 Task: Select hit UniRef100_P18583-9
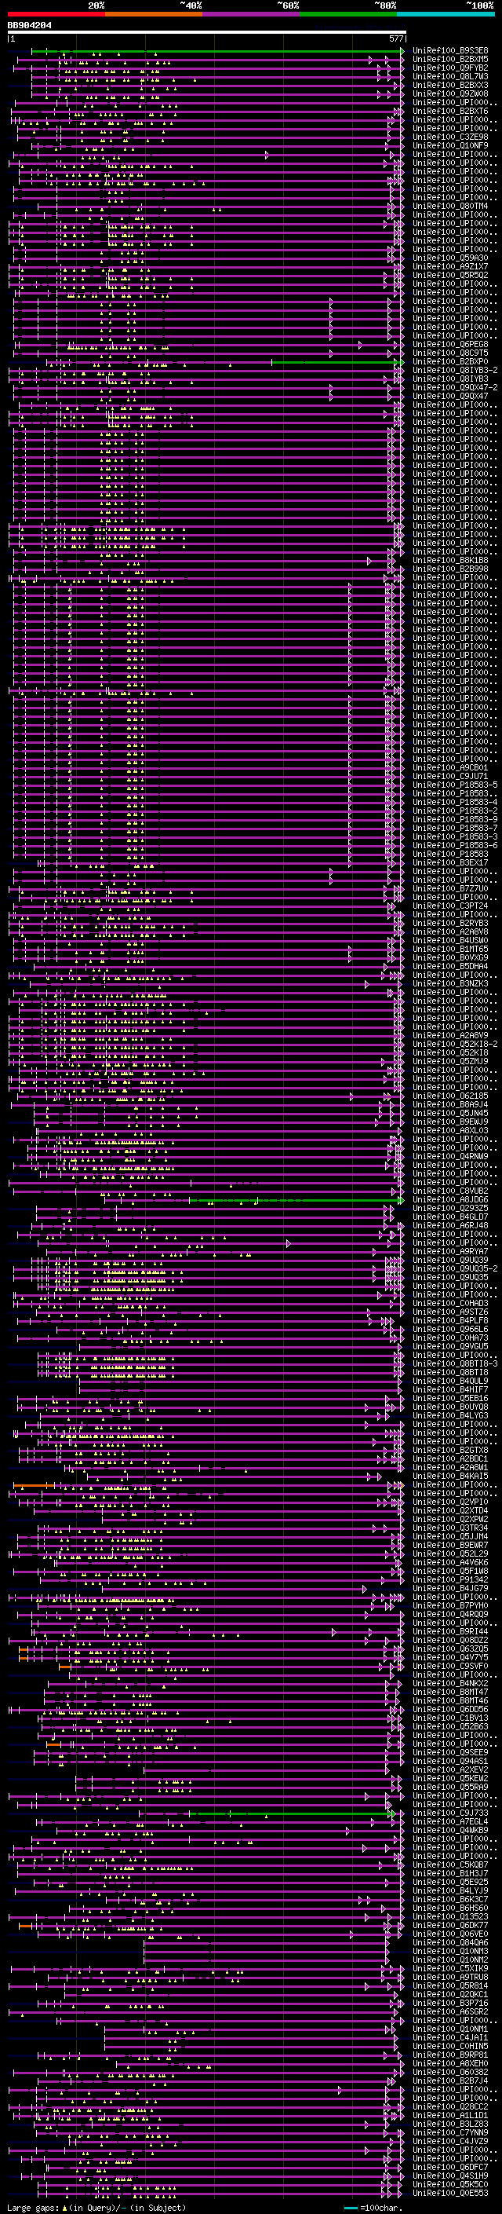[455, 819]
